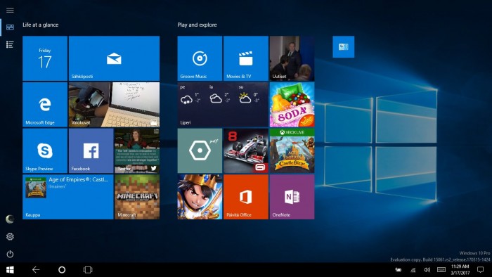492x277 pixels.
Task: Open Settings gear in Start sidebar
Action: [10, 236]
